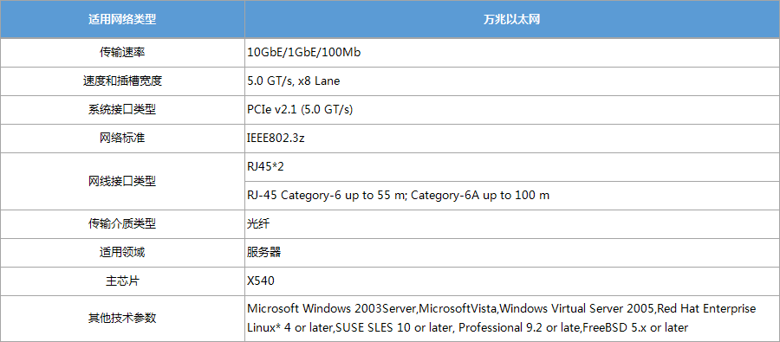
Task: Select the 传输速率 row label
Action: [122, 52]
